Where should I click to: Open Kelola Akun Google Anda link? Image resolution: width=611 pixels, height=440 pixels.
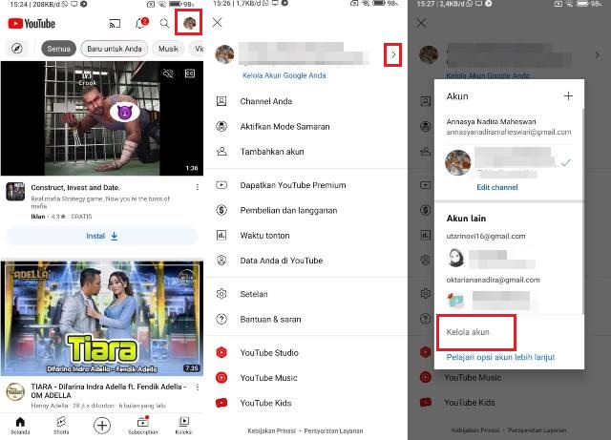[284, 75]
